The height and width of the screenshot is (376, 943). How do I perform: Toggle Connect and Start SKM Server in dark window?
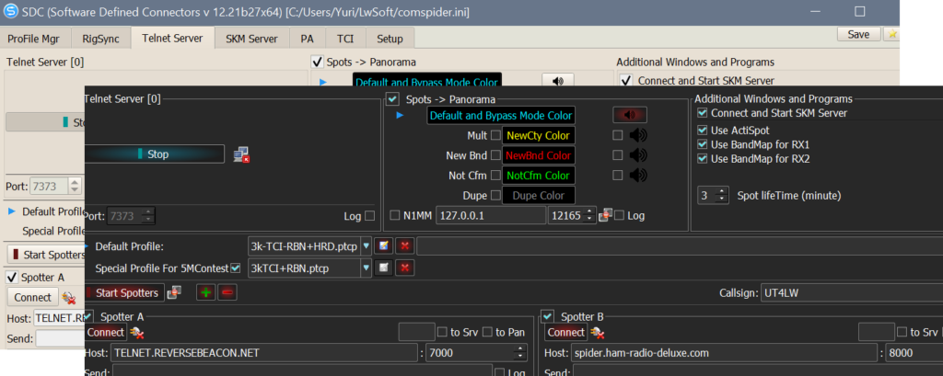click(702, 113)
